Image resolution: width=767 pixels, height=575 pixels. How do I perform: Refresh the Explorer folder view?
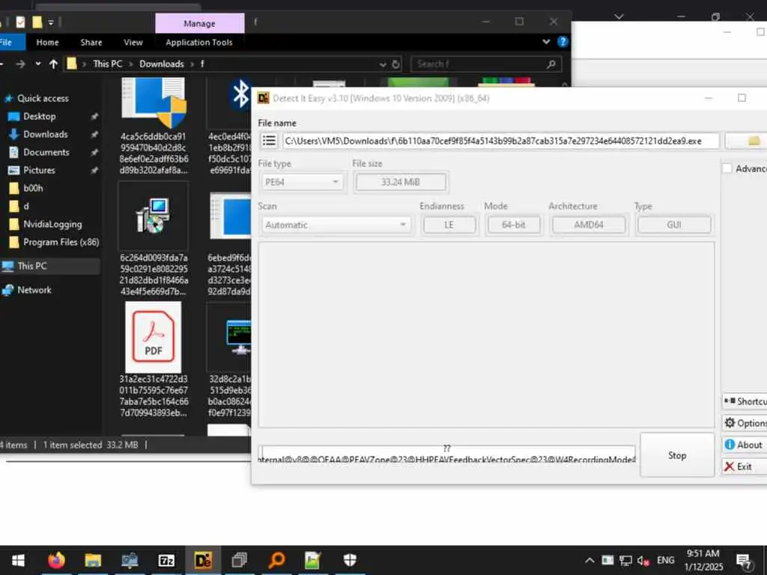tap(395, 64)
